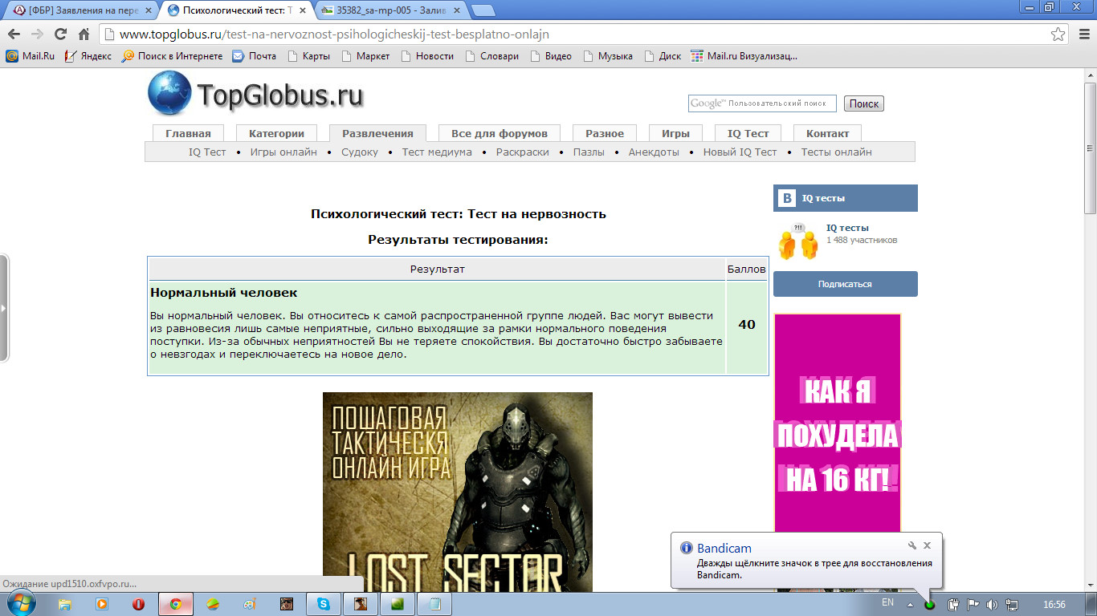Open the Notepad taskbar window
The image size is (1097, 616).
434,604
